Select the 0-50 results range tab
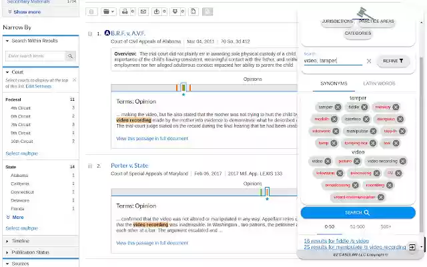The height and width of the screenshot is (267, 427). [329, 227]
